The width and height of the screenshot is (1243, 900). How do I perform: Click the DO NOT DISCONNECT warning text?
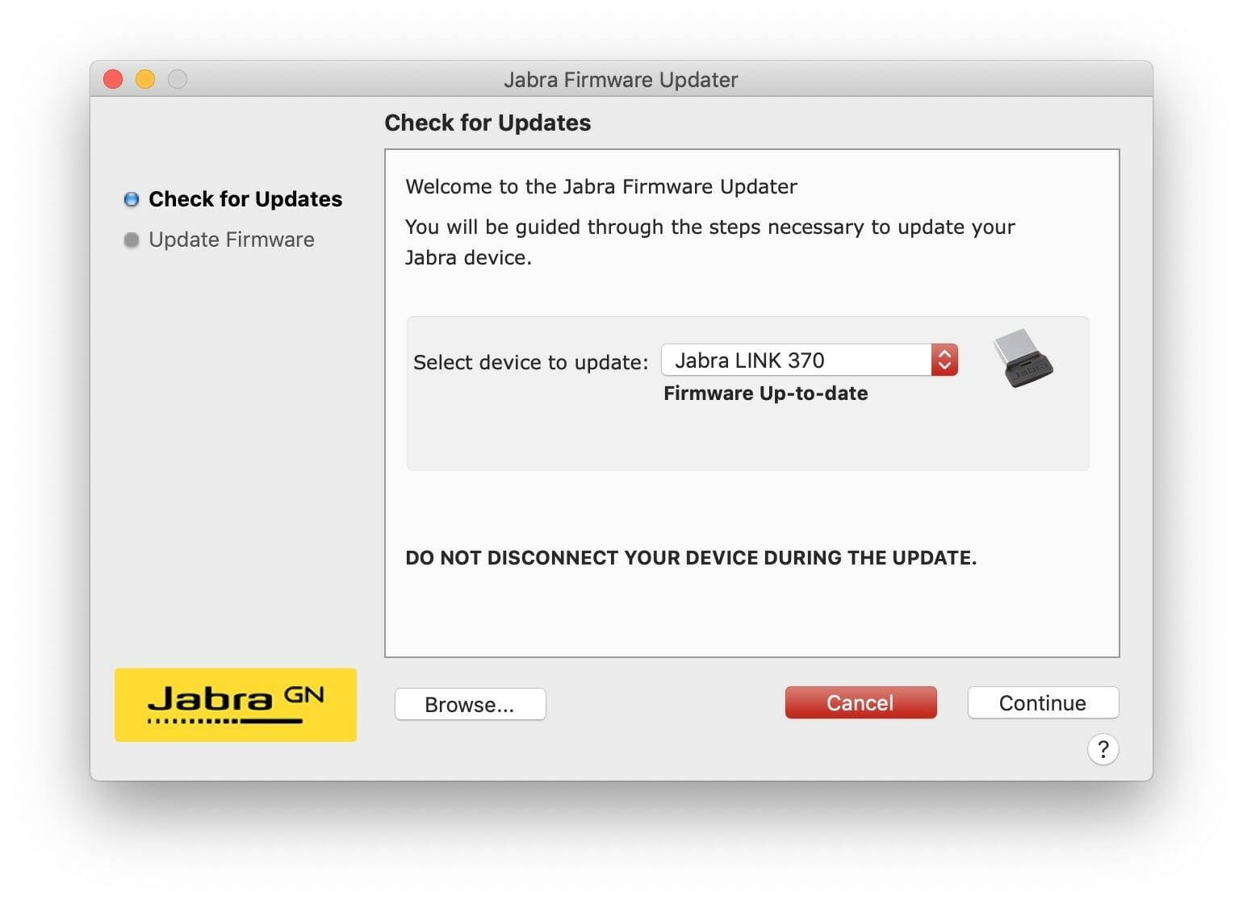coord(691,558)
